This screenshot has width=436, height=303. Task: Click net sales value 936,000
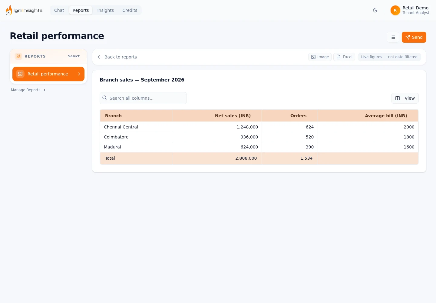coord(249,137)
